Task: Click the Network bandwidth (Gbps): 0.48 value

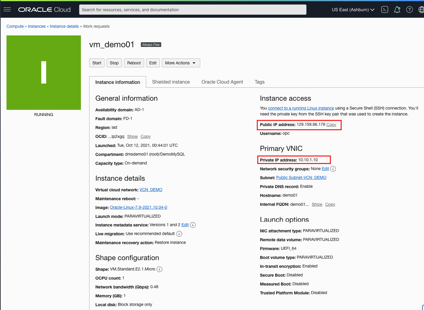Action: [154, 287]
